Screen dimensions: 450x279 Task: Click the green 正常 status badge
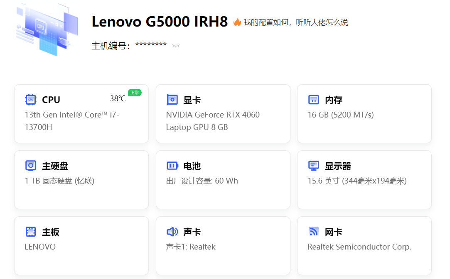[134, 92]
